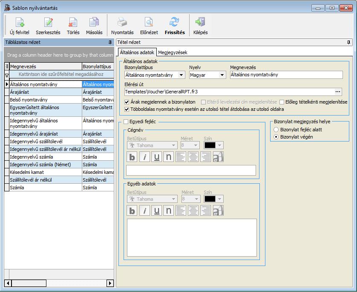This screenshot has width=357, height=292.
Task: Toggle the 'Többoldalas nyomtatvány esetén' checkbox
Action: point(127,109)
